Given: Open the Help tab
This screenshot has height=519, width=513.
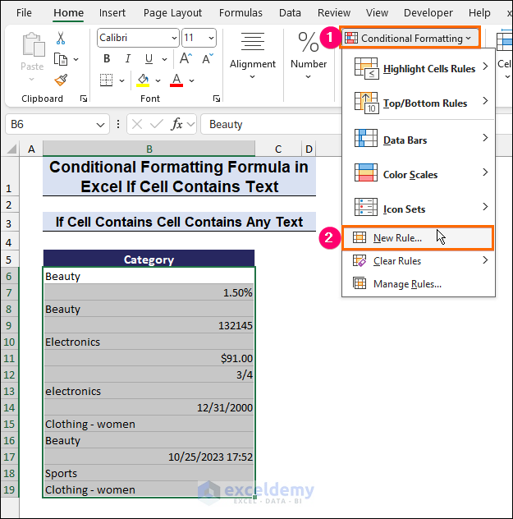Looking at the screenshot, I should (x=479, y=13).
